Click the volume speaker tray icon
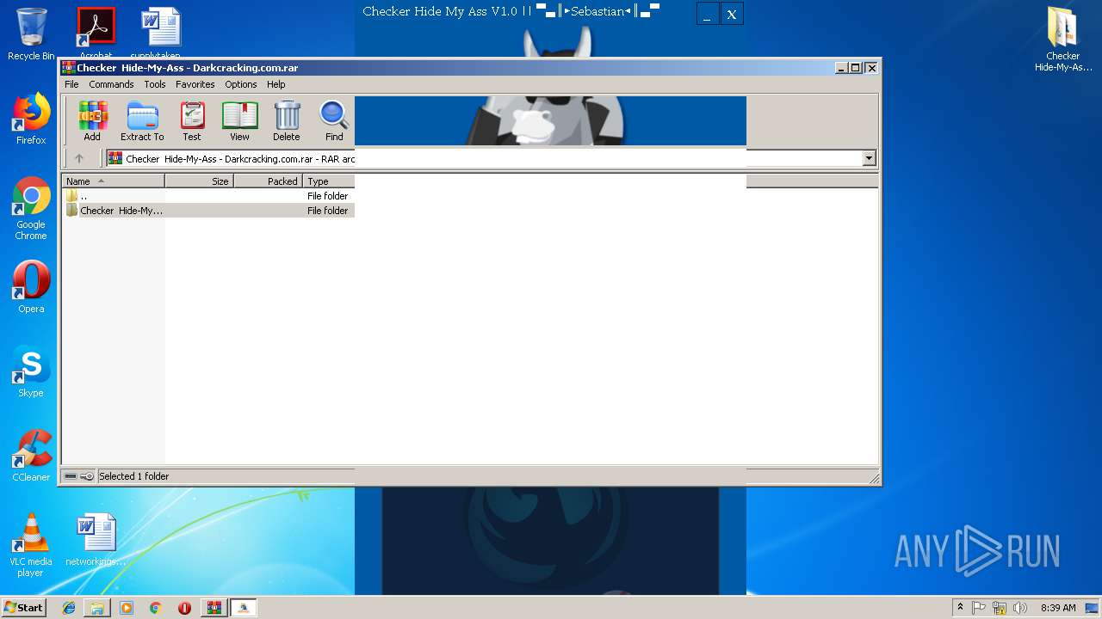This screenshot has width=1102, height=619. pos(1020,608)
